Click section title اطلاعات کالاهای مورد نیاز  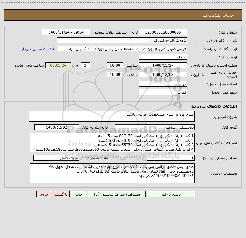coord(213,106)
